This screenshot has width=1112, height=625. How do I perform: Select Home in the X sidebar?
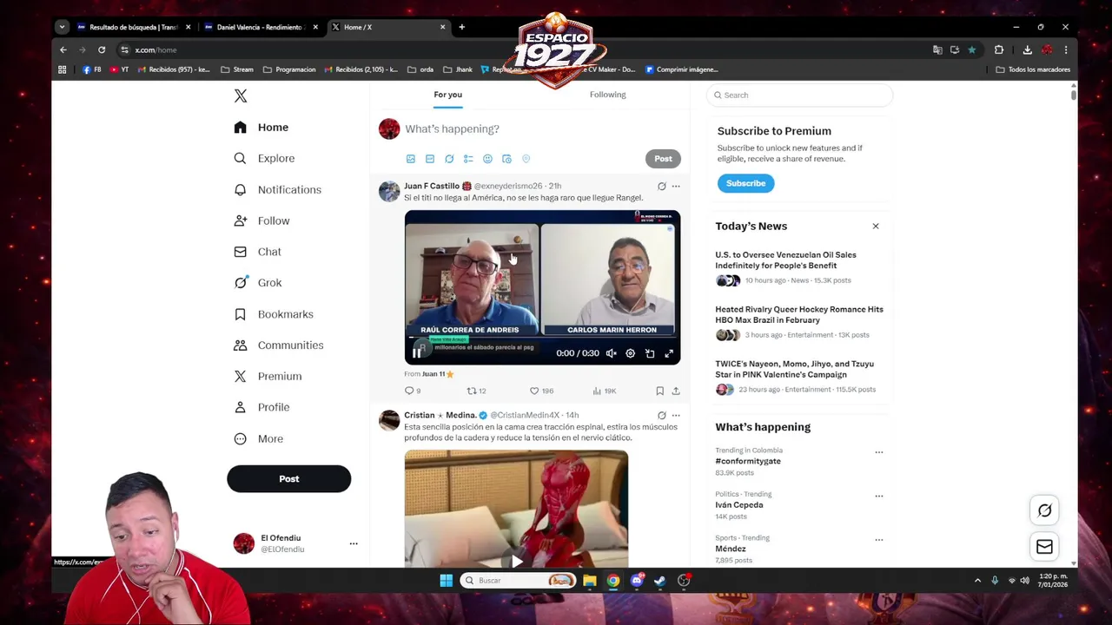pyautogui.click(x=261, y=127)
